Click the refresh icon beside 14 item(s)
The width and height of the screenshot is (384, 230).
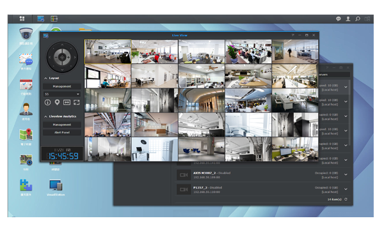coord(346,199)
